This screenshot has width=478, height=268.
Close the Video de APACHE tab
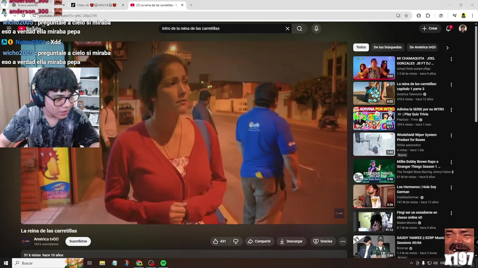(x=123, y=5)
